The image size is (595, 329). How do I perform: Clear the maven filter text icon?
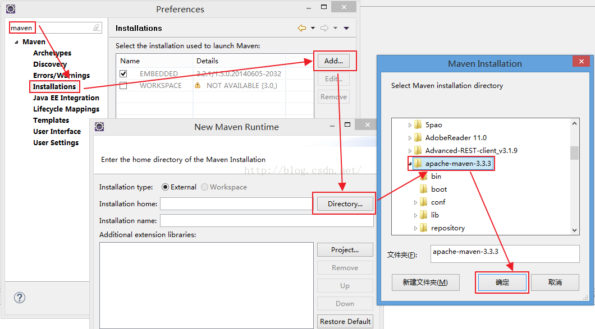click(x=97, y=27)
